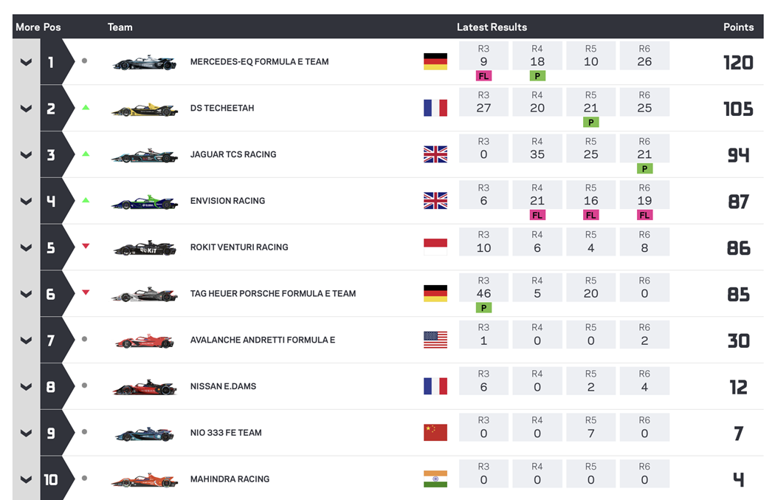Screen dimensions: 775x500
Task: Click the Rokit Venturi Racing car image
Action: [145, 247]
